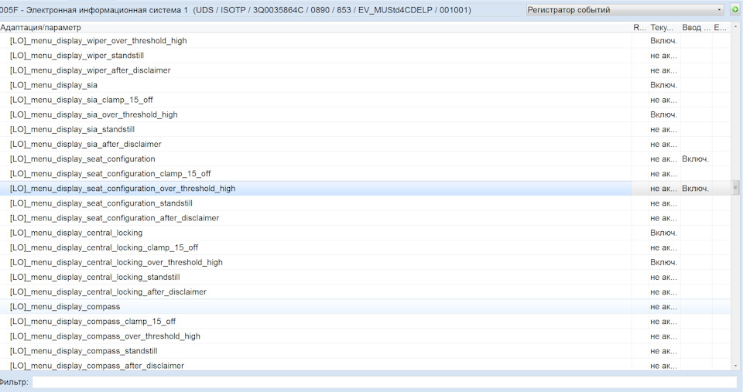The image size is (743, 392).
Task: Select row menu_display_sia_after_disclaimer
Action: point(365,144)
